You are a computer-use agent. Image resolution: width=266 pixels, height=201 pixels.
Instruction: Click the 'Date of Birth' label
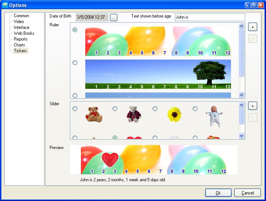pos(60,16)
